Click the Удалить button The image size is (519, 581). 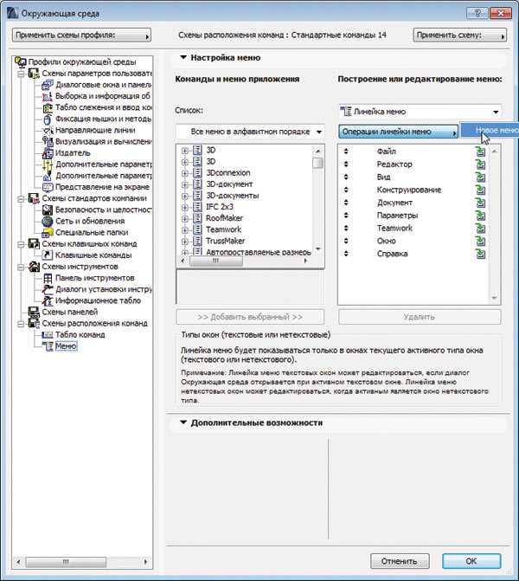420,317
